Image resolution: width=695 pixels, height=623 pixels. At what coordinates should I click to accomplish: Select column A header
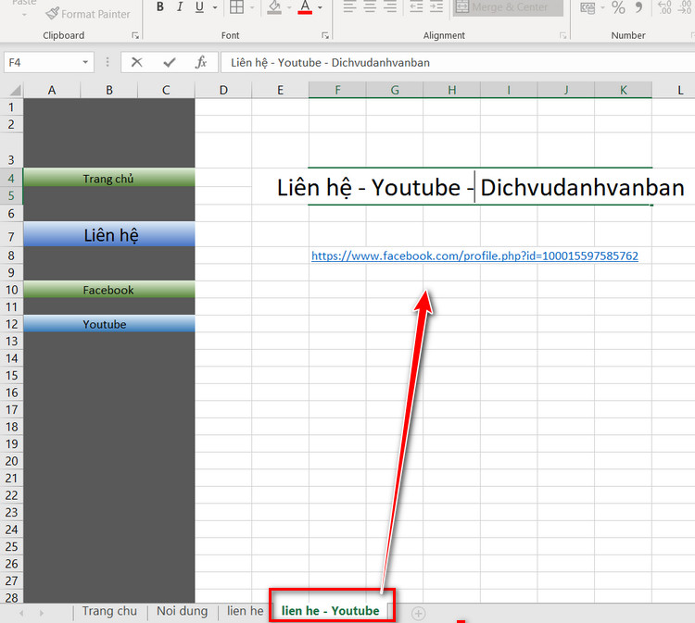[x=52, y=91]
